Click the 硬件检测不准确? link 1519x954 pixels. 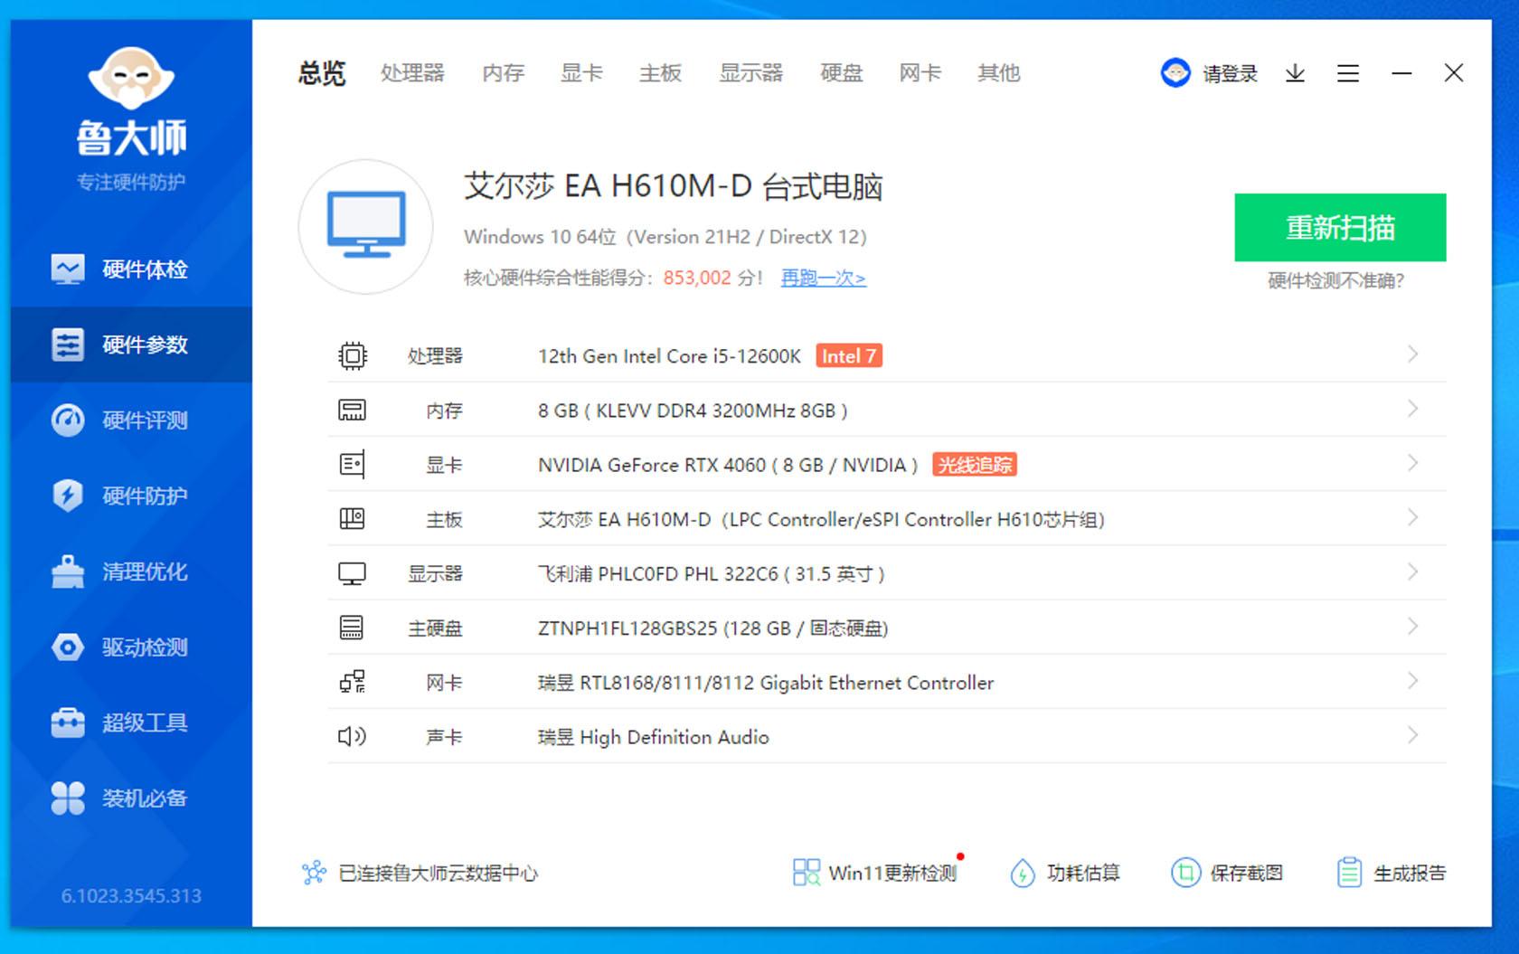click(x=1335, y=280)
